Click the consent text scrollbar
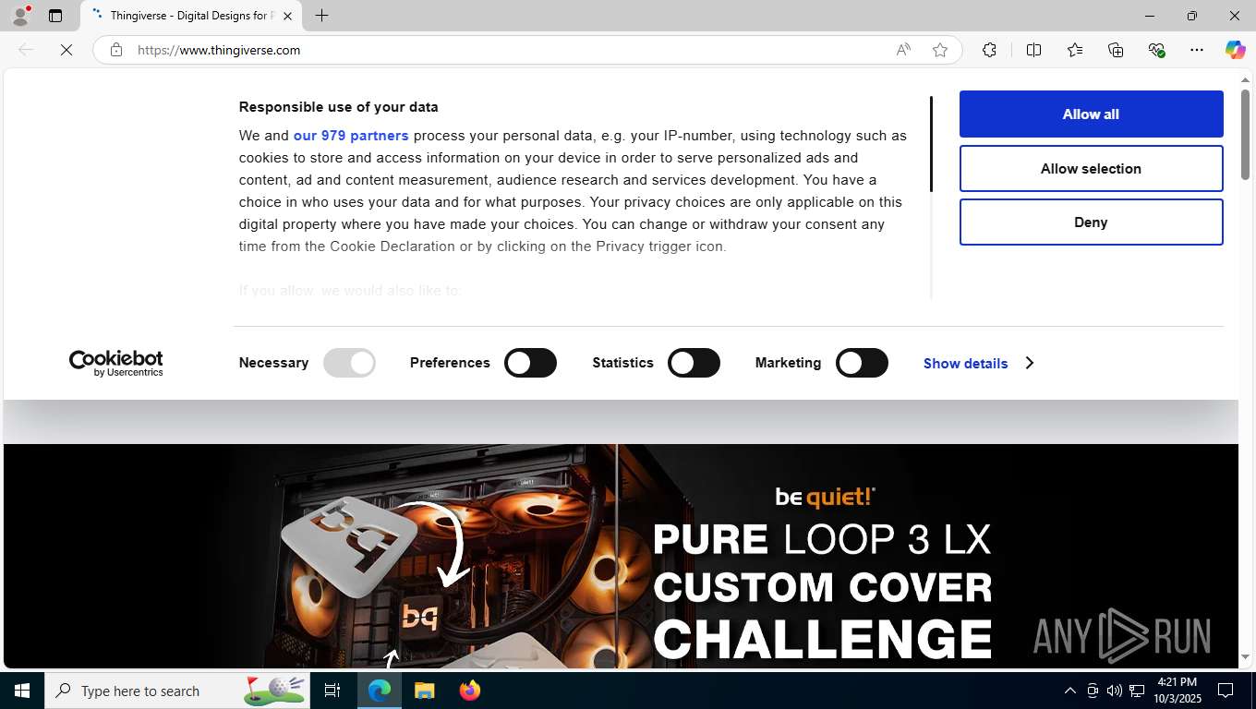Image resolution: width=1256 pixels, height=709 pixels. [931, 144]
